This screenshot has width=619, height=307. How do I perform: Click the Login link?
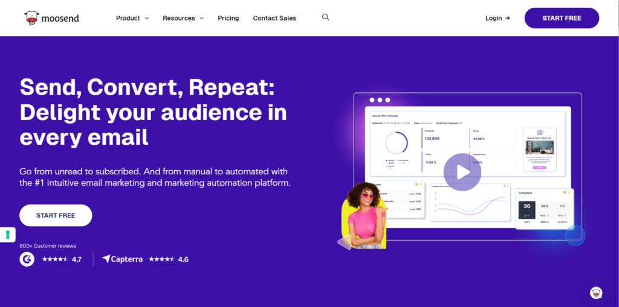(497, 18)
